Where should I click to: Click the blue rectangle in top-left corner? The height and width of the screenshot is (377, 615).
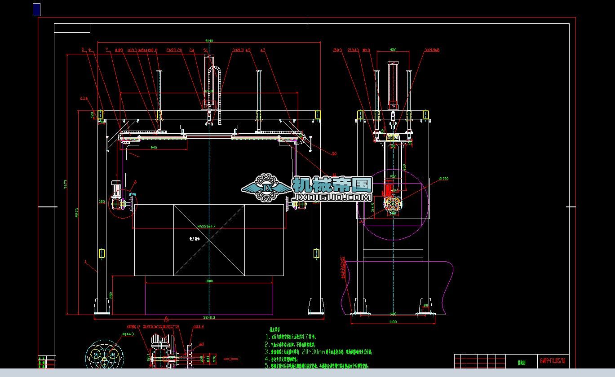pyautogui.click(x=37, y=9)
